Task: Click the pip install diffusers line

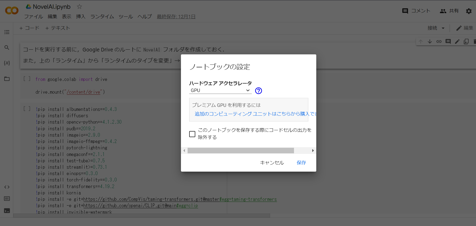Action: (62, 116)
